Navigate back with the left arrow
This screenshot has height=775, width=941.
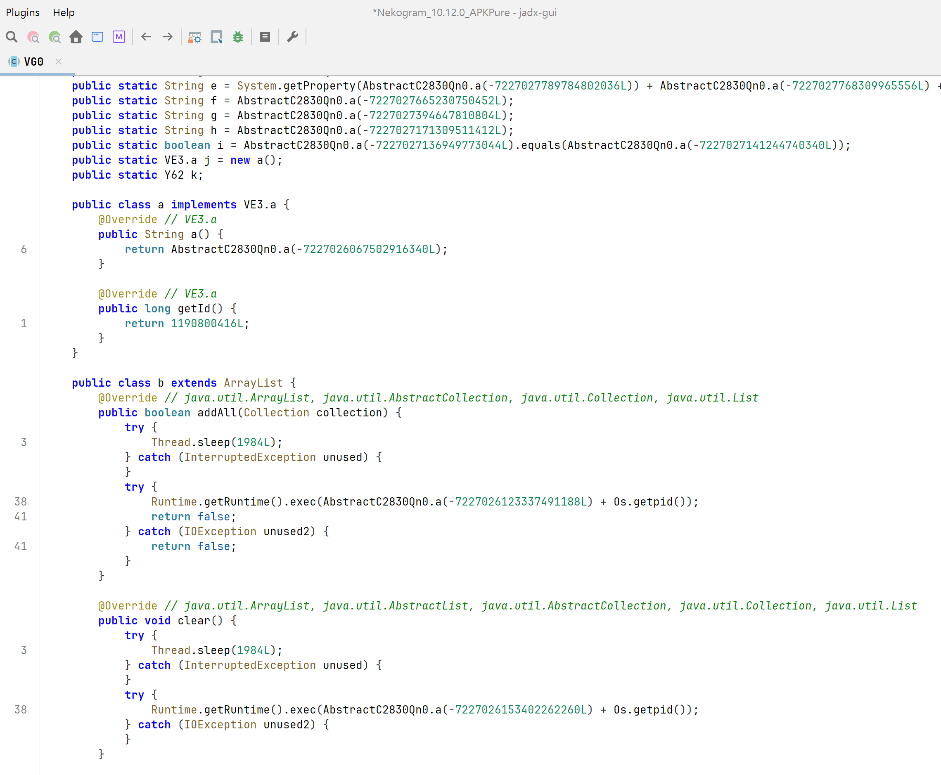point(146,37)
